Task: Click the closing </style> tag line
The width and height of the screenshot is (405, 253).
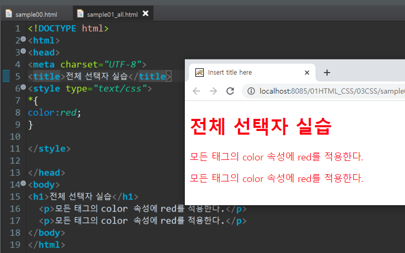Action: pos(50,149)
